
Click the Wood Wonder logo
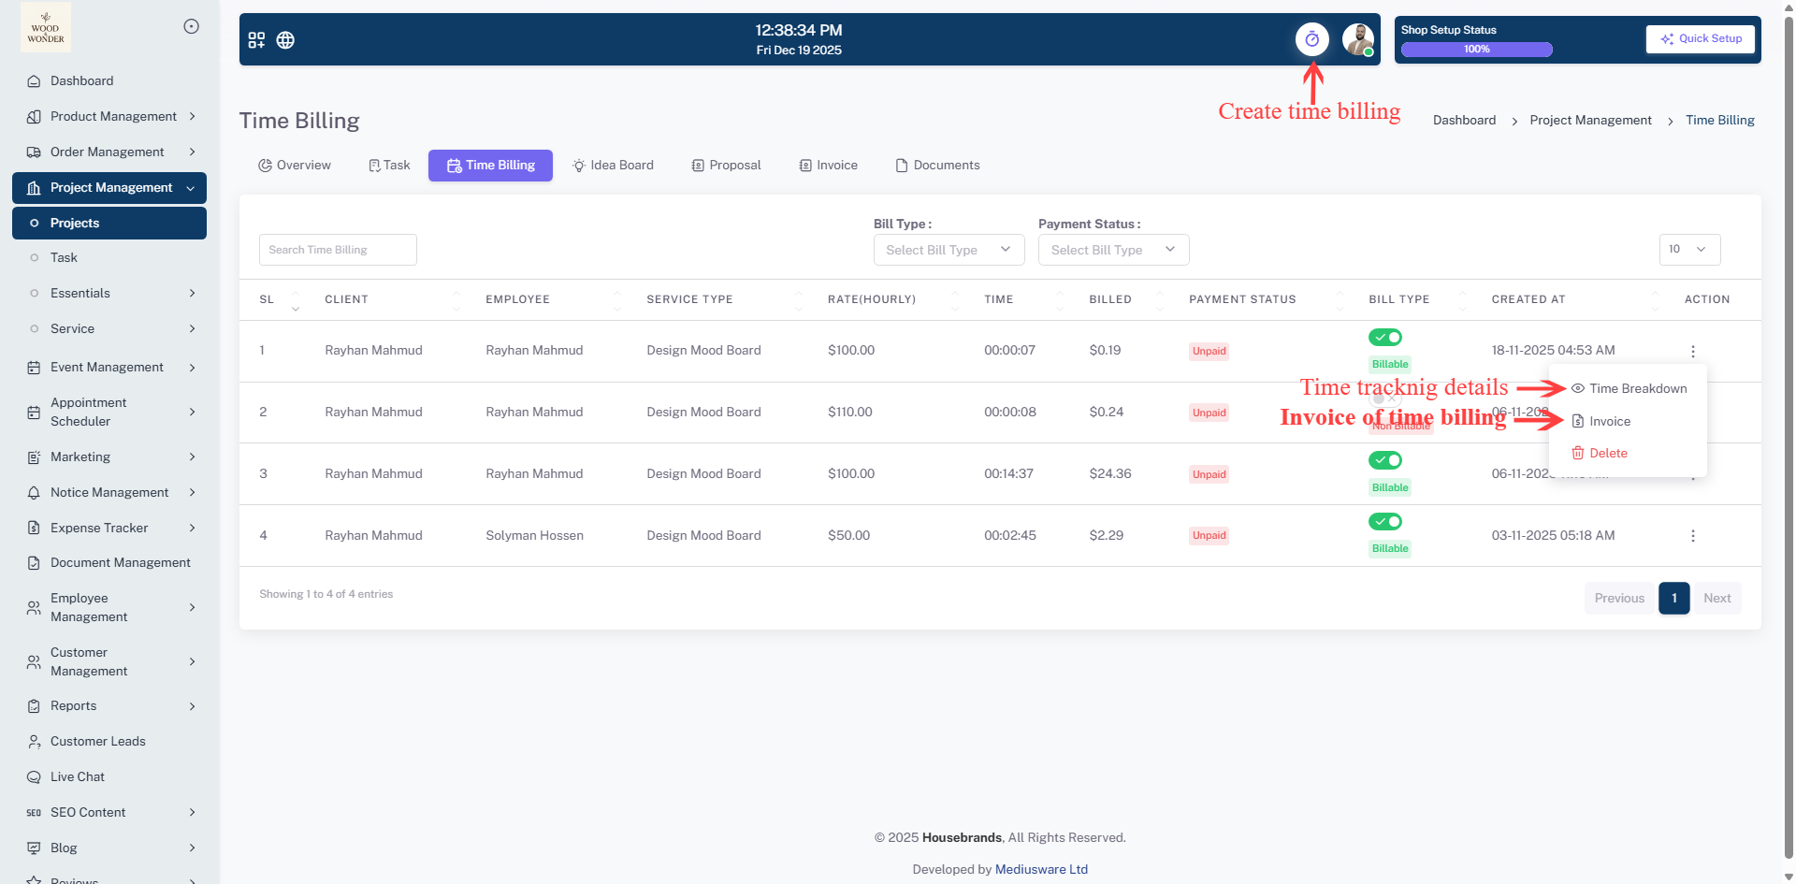[46, 27]
